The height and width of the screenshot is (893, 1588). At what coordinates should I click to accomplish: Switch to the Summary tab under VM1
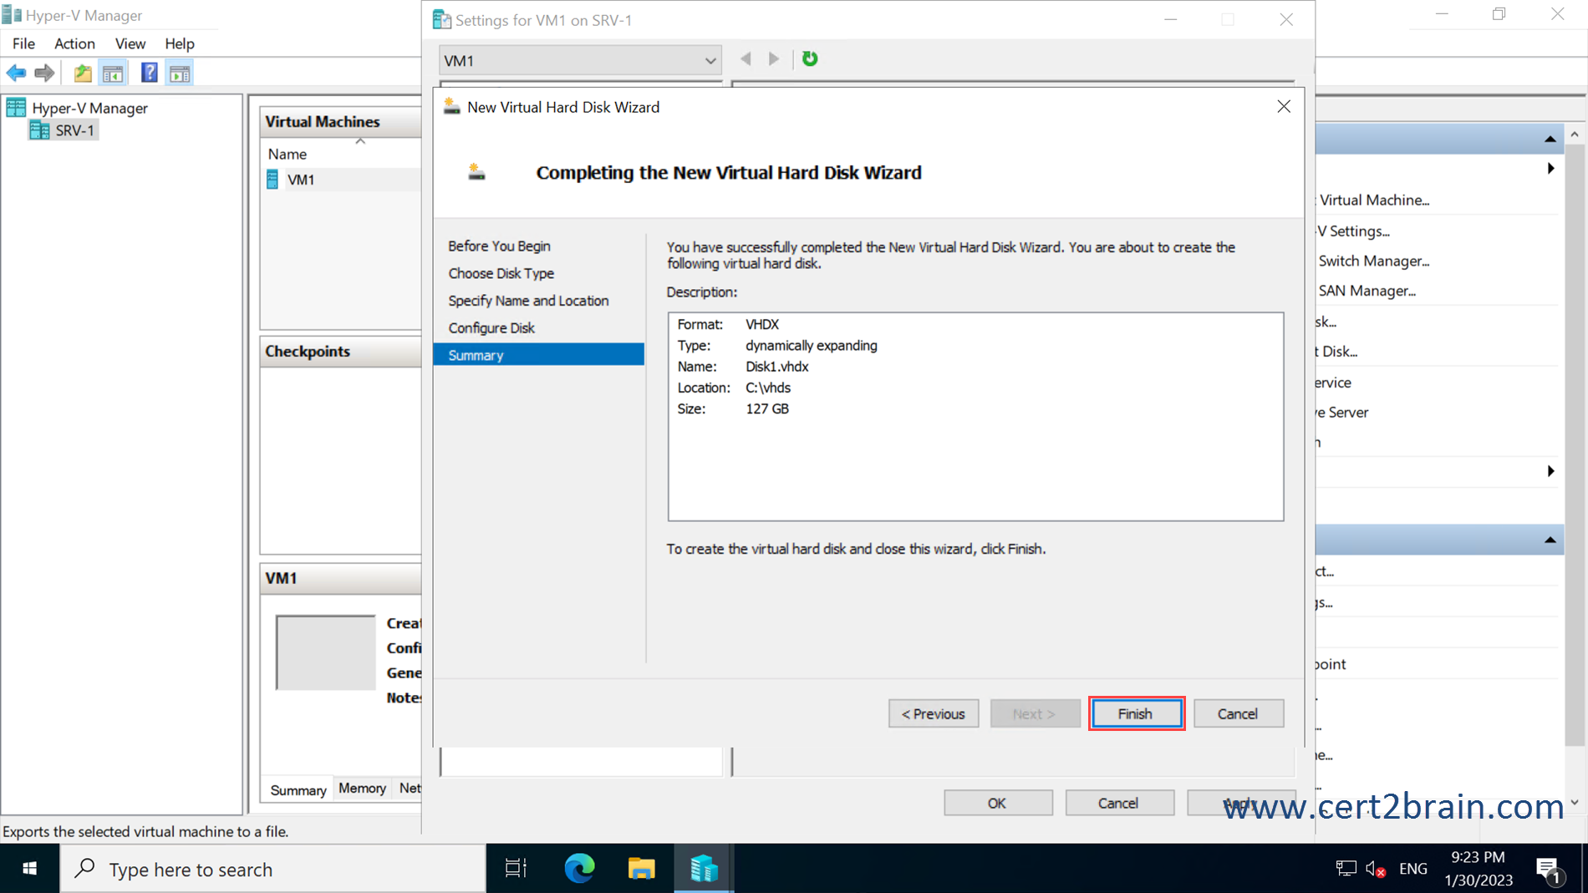[x=298, y=789]
